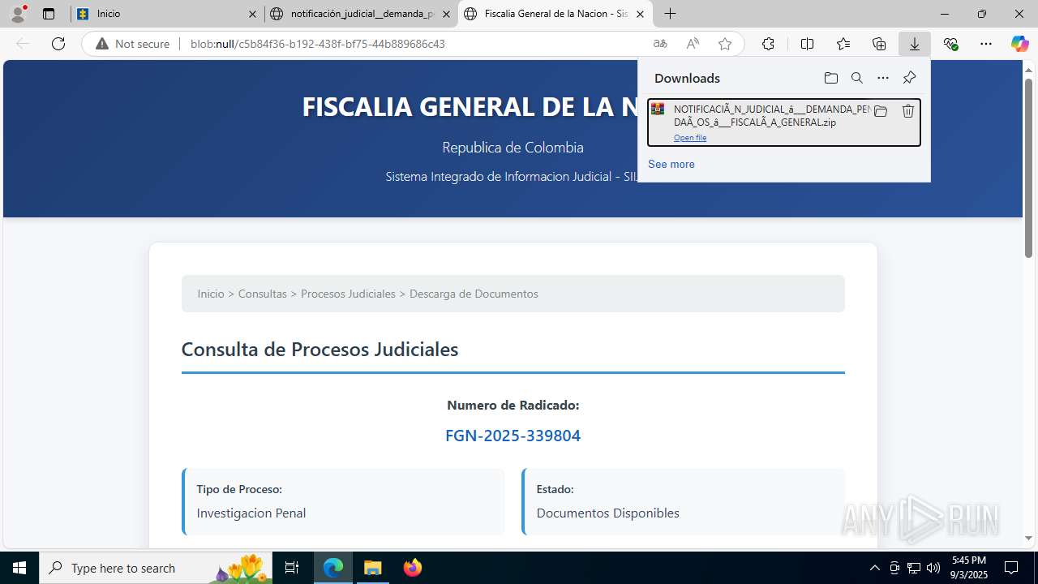The height and width of the screenshot is (584, 1038).
Task: Show hidden system tray icons
Action: [x=874, y=568]
